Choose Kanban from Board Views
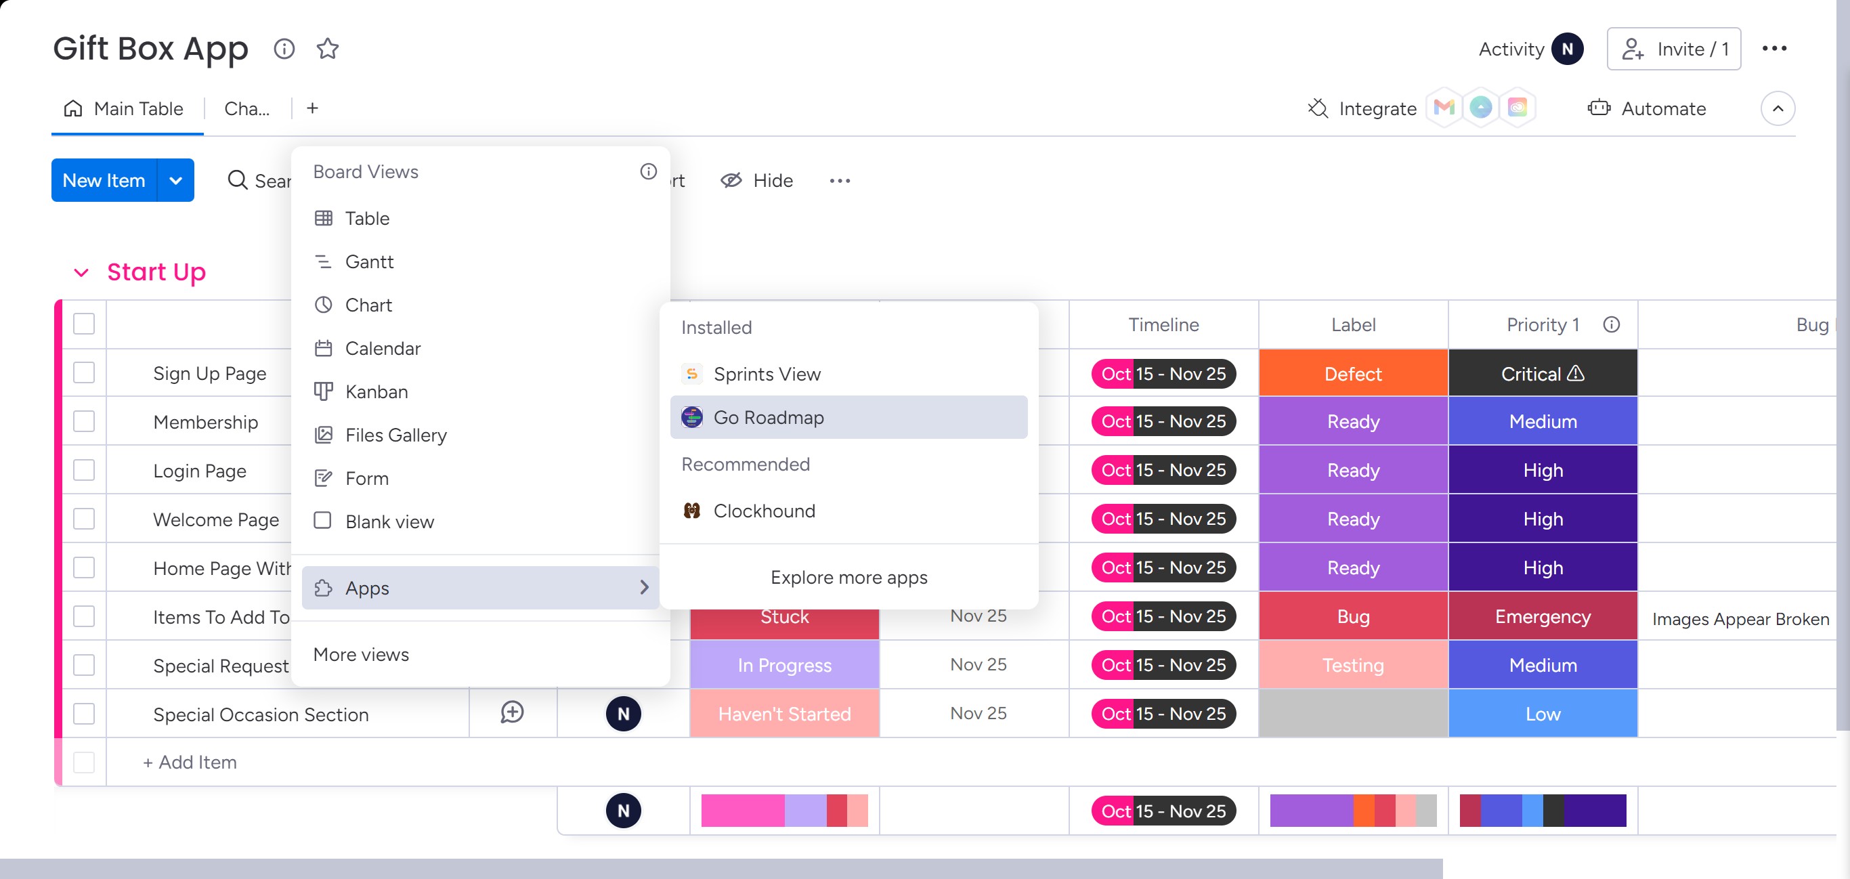The width and height of the screenshot is (1850, 879). tap(377, 391)
